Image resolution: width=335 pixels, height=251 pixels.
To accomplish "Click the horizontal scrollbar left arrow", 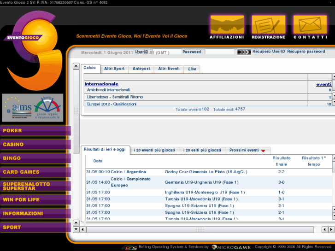I will pyautogui.click(x=83, y=230).
